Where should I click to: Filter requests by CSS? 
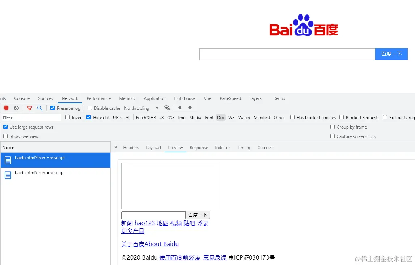tap(171, 117)
